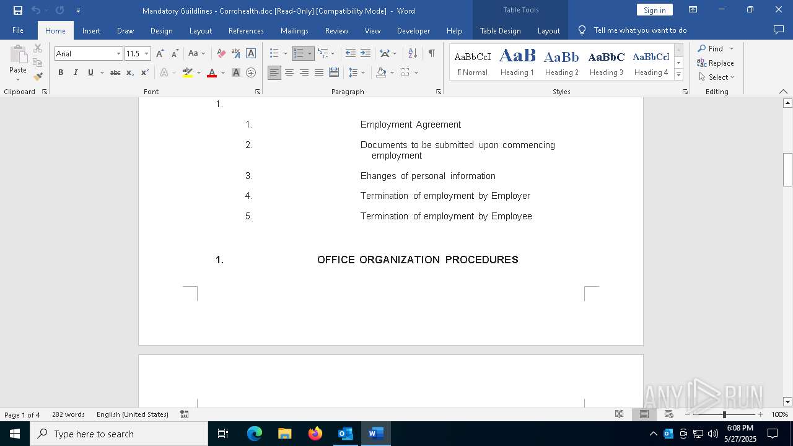Open the Font dialog launcher
793x446 pixels.
pyautogui.click(x=258, y=92)
